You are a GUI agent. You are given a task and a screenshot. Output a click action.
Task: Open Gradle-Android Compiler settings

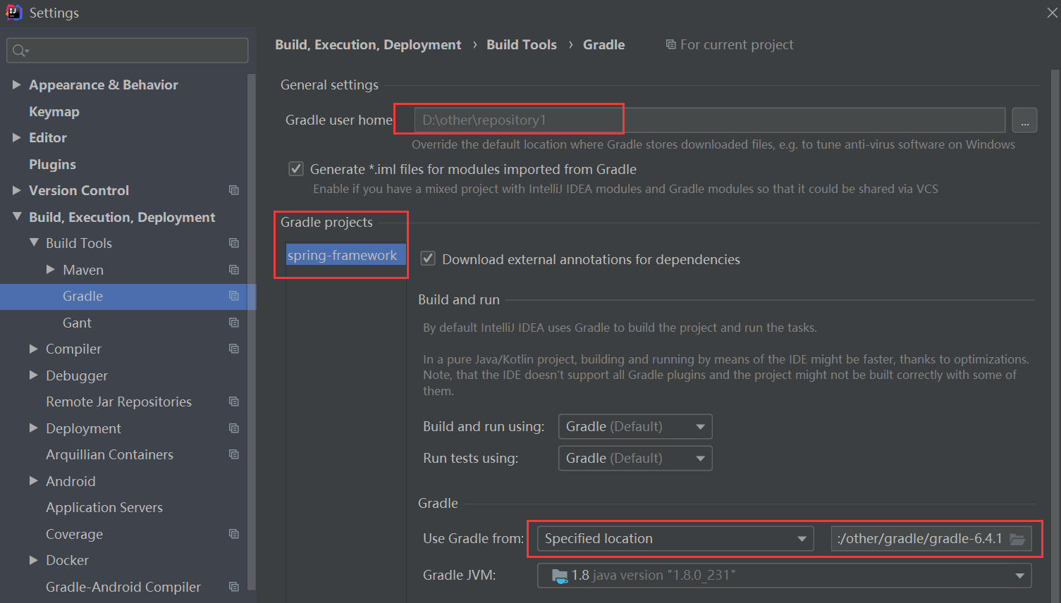(123, 587)
